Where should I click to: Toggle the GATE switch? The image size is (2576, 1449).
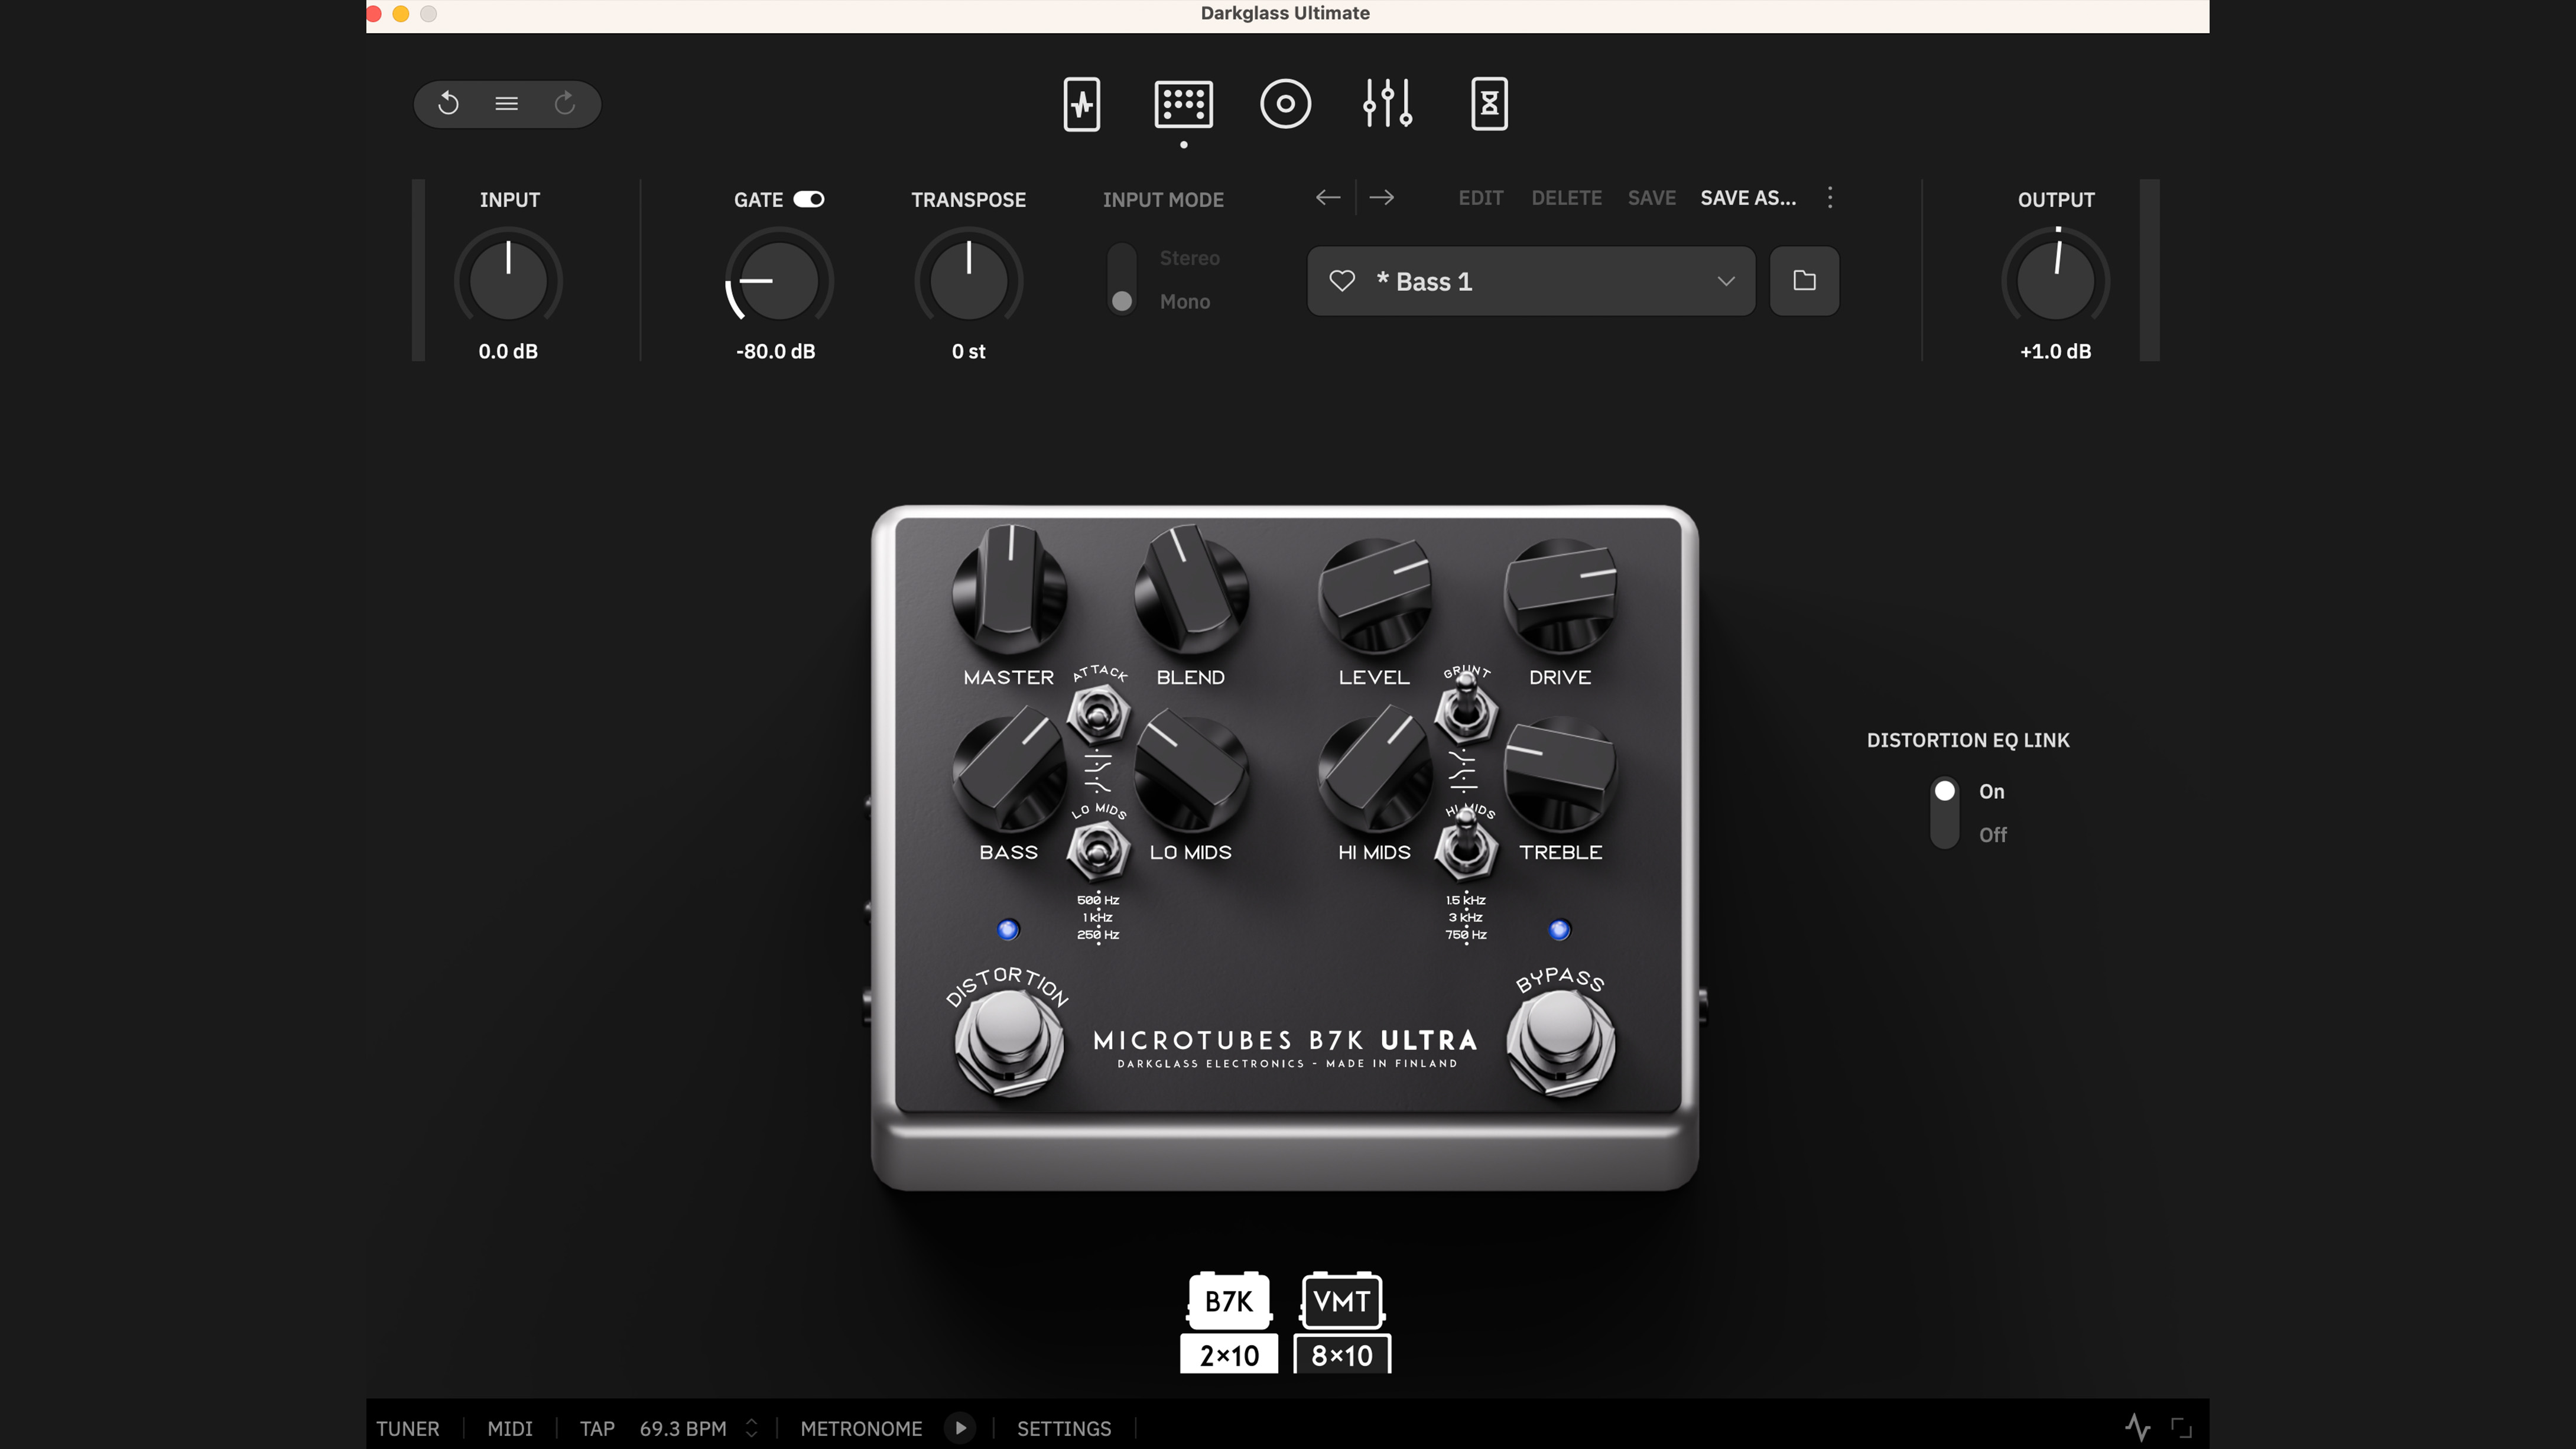point(809,199)
